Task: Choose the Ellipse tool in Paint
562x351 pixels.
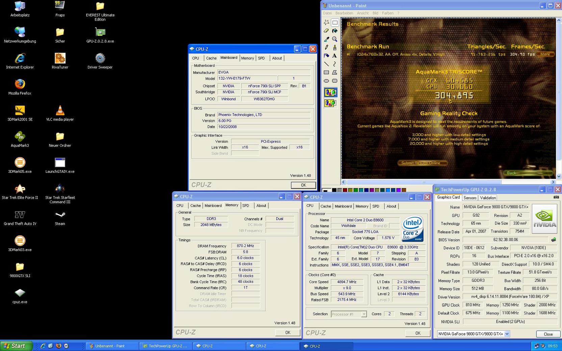Action: click(326, 81)
